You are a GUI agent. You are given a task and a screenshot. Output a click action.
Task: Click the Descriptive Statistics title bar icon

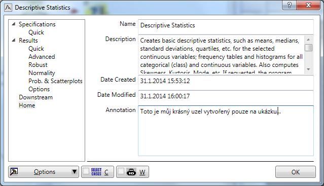[x=8, y=8]
